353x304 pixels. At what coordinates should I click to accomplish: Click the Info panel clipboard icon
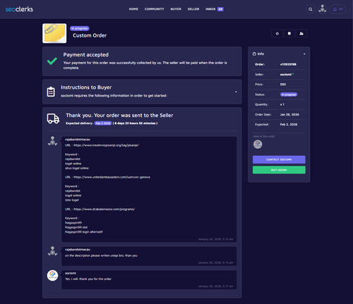254,54
